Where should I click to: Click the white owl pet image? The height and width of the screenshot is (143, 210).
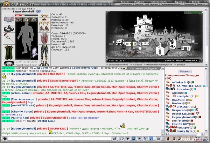(x=34, y=53)
